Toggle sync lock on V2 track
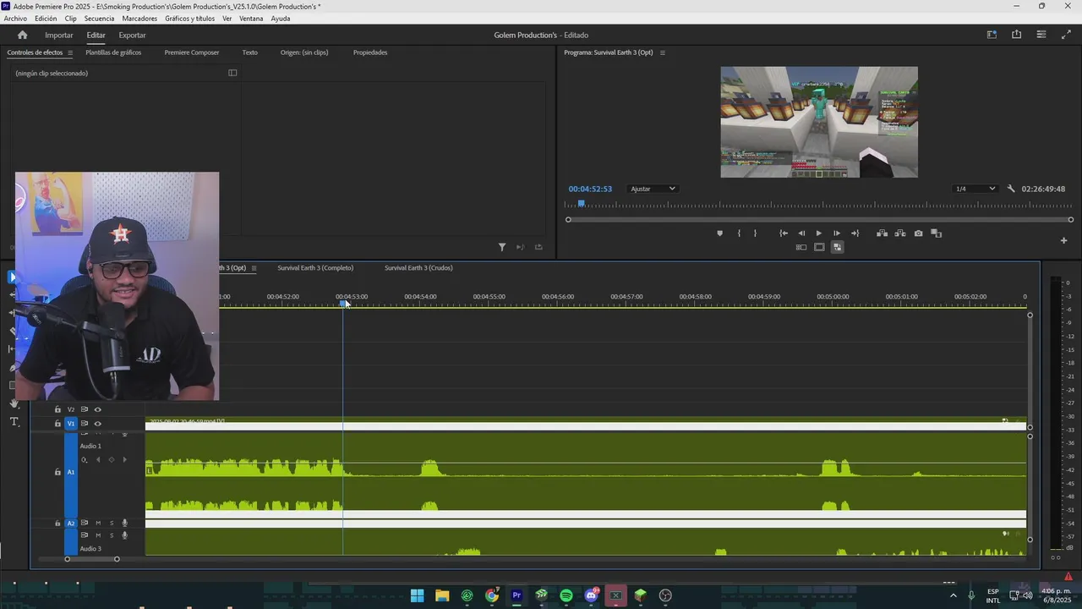The width and height of the screenshot is (1082, 609). (84, 409)
